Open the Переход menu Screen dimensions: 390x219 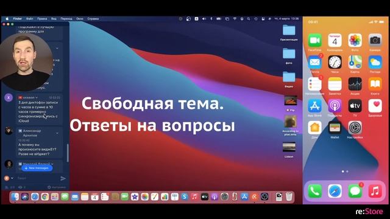(66, 19)
